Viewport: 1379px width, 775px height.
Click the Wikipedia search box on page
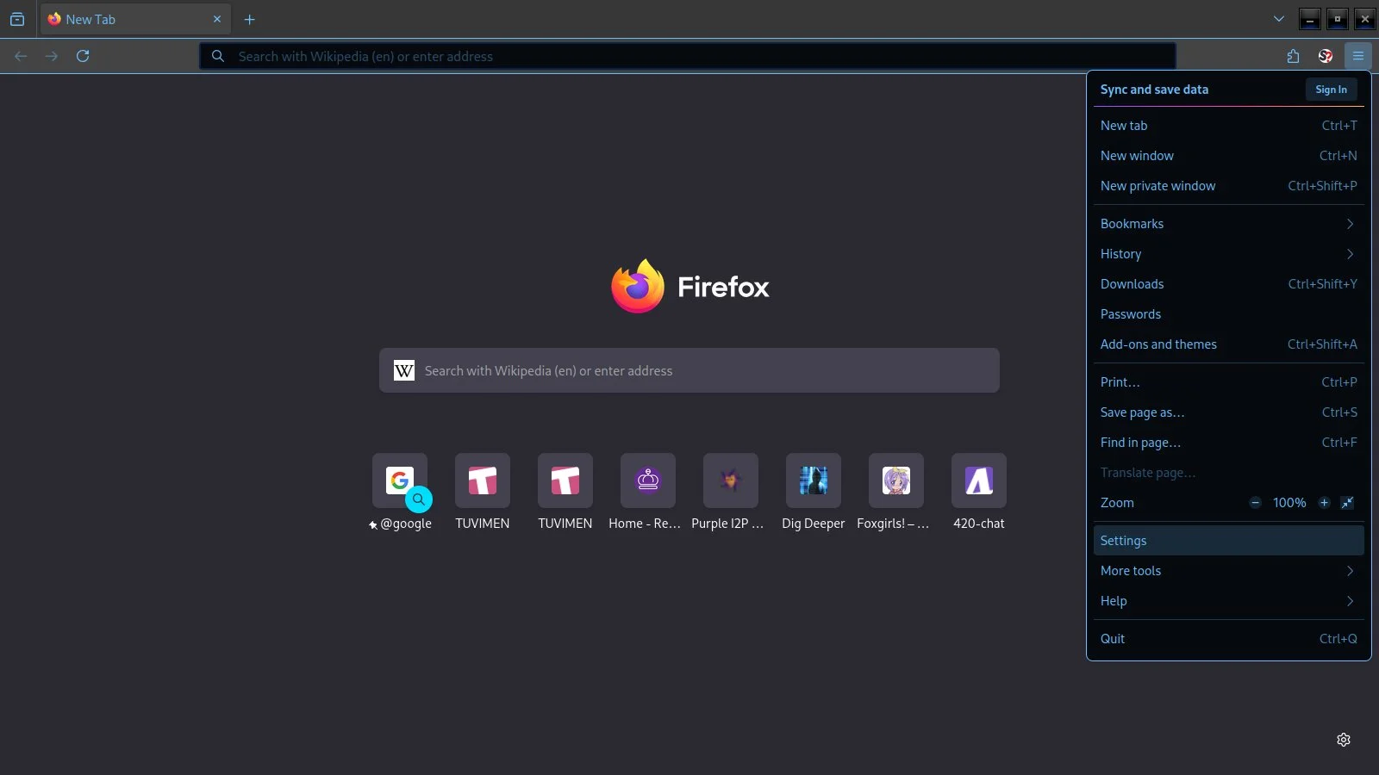689,370
